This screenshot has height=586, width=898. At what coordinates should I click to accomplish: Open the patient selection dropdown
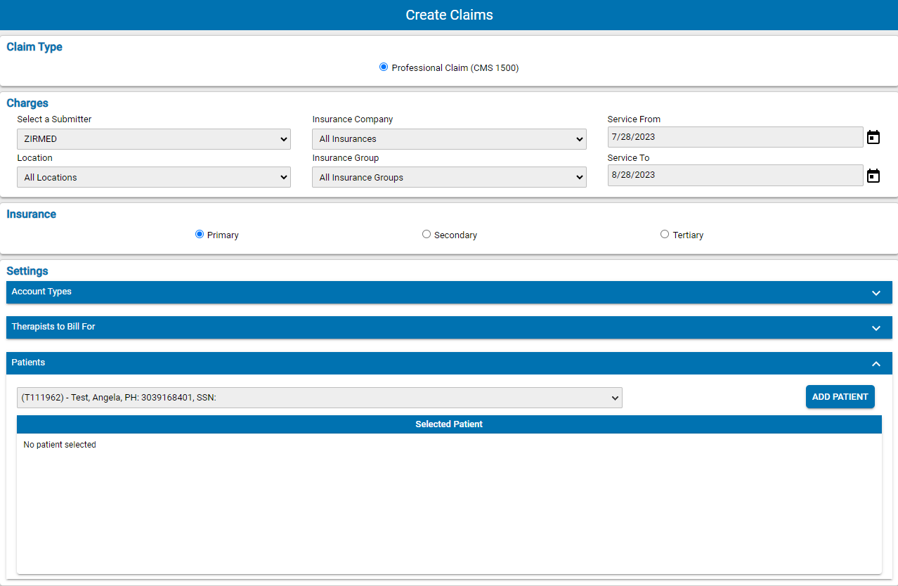319,398
